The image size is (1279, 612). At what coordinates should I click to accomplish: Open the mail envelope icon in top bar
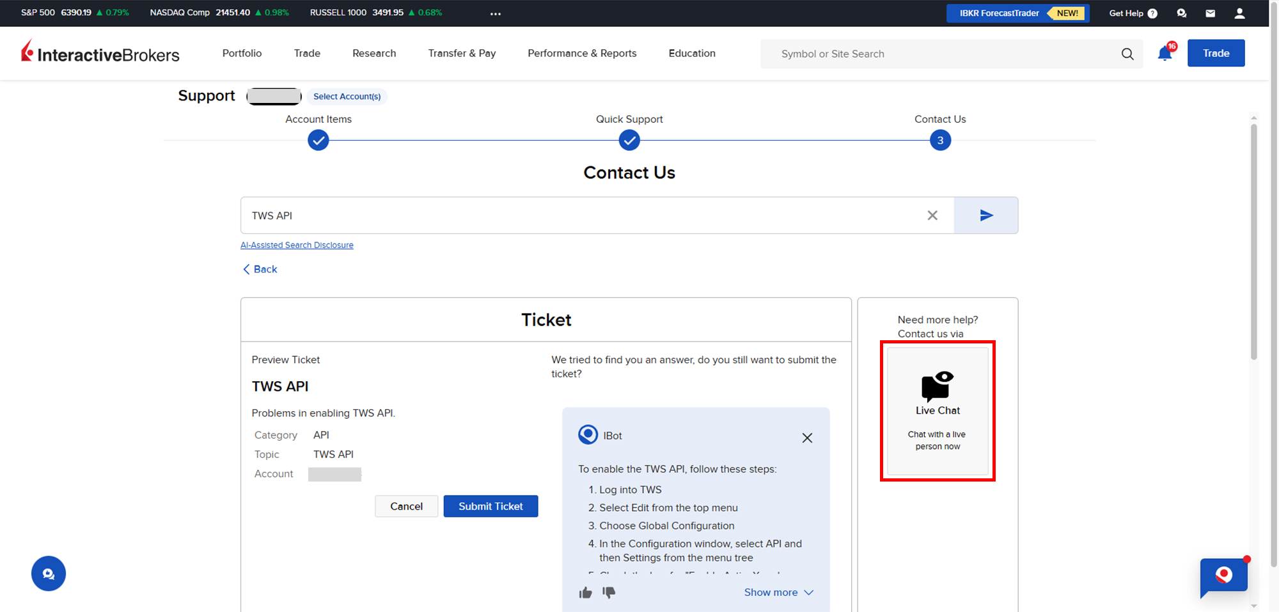coord(1210,13)
